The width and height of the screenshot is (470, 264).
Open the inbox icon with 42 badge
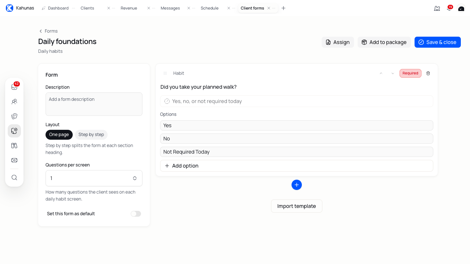tap(14, 87)
